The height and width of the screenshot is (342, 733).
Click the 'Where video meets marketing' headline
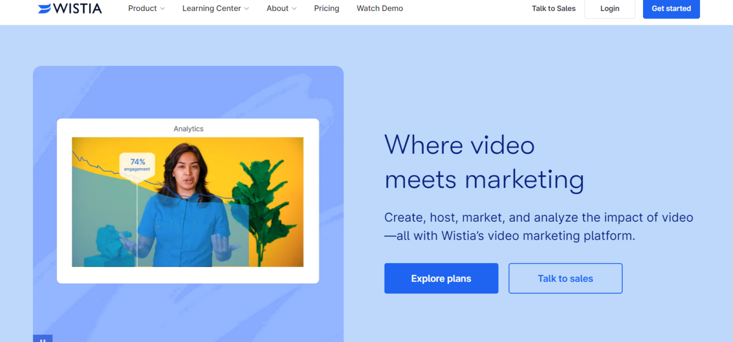484,162
